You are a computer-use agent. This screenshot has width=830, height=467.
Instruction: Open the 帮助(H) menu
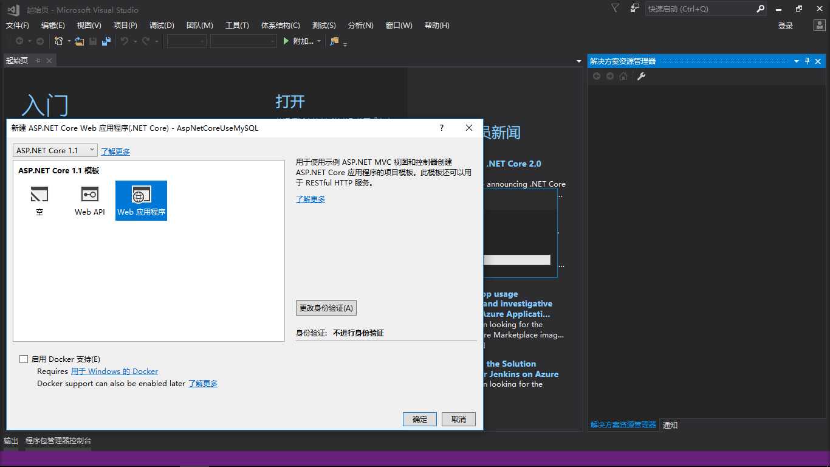click(437, 26)
